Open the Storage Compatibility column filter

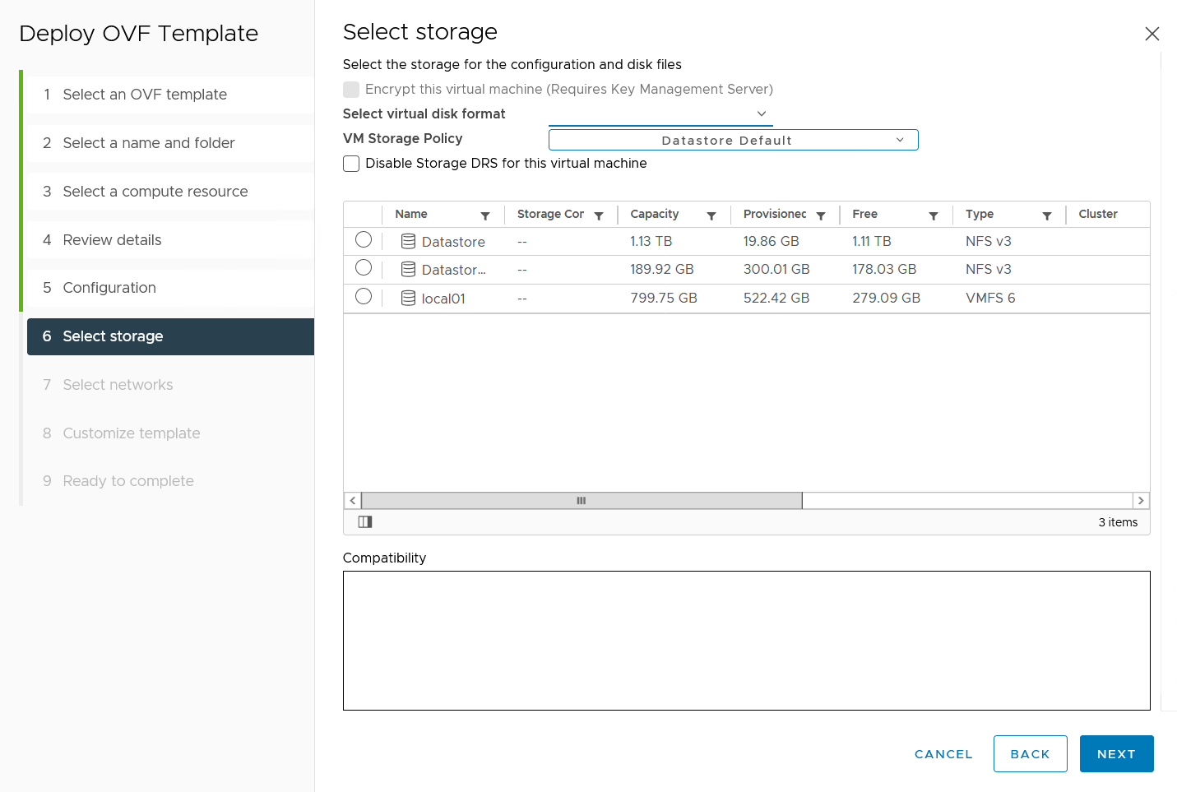click(x=599, y=215)
